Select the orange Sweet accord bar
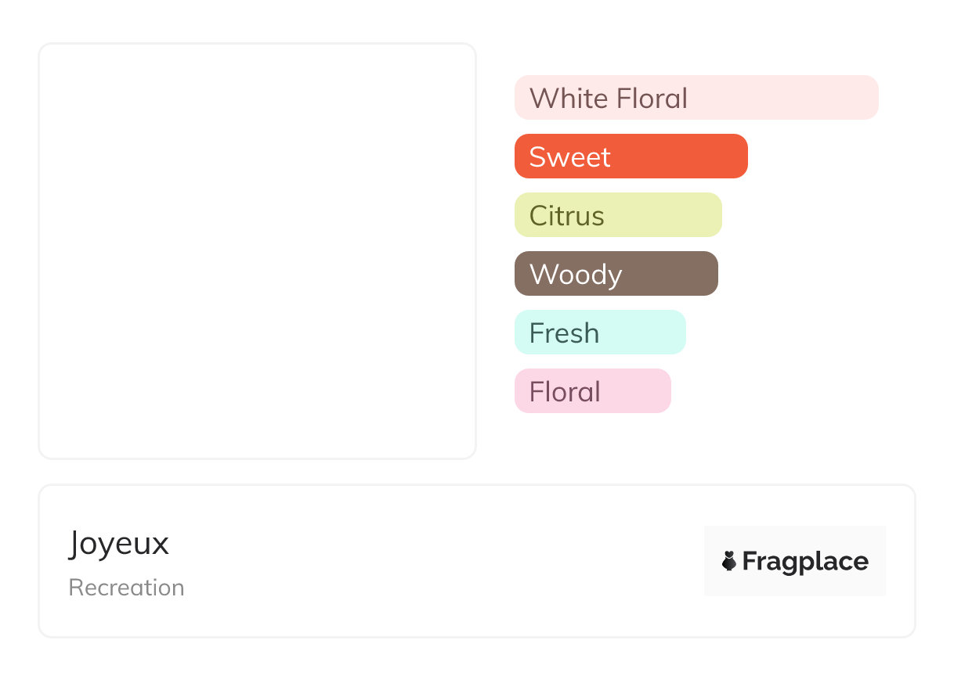This screenshot has height=676, width=954. [680, 156]
